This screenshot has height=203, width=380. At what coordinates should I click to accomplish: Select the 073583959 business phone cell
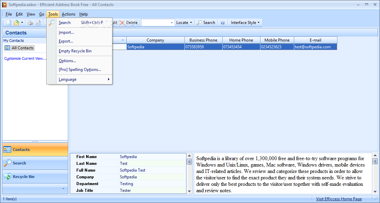(203, 47)
